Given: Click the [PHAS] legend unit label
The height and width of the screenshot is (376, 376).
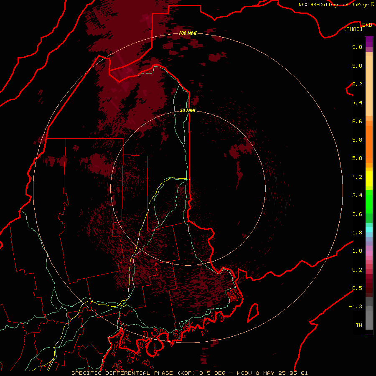Looking at the screenshot, I should [x=353, y=29].
